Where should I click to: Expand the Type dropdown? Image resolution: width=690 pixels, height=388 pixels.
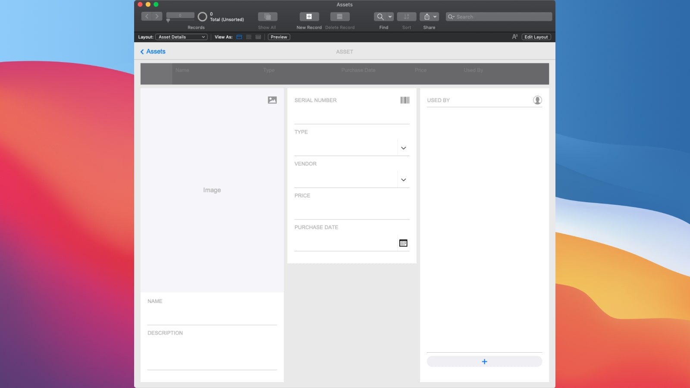pos(403,148)
